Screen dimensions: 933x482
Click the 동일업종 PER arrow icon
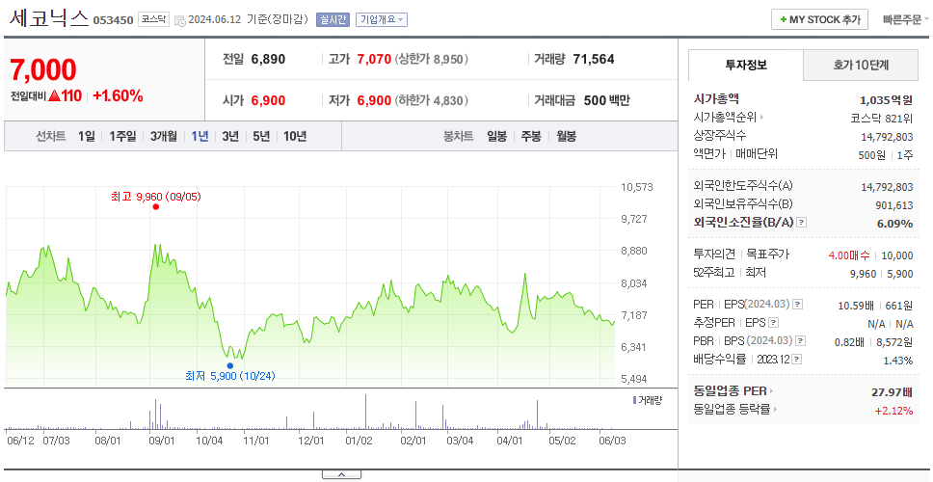point(772,391)
